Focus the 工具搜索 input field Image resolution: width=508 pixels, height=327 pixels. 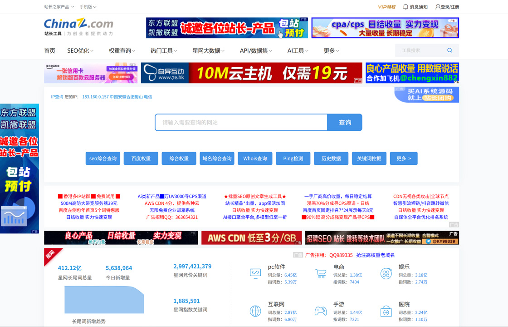click(x=420, y=50)
